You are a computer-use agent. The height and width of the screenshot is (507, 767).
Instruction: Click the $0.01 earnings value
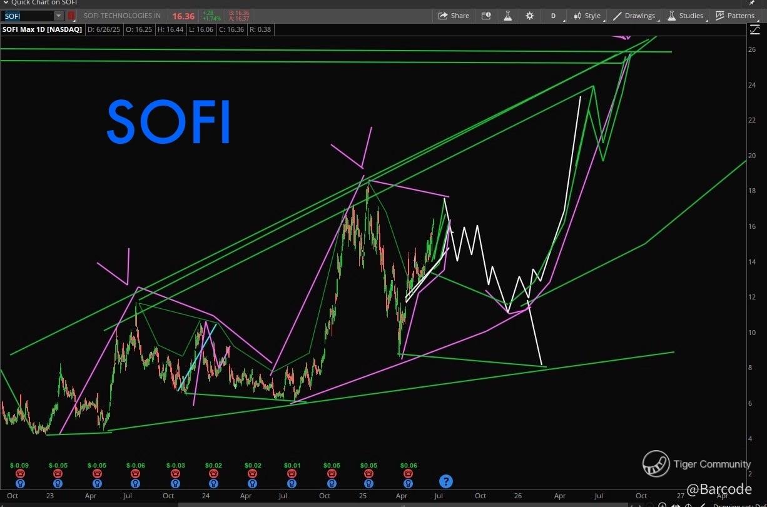pyautogui.click(x=291, y=466)
